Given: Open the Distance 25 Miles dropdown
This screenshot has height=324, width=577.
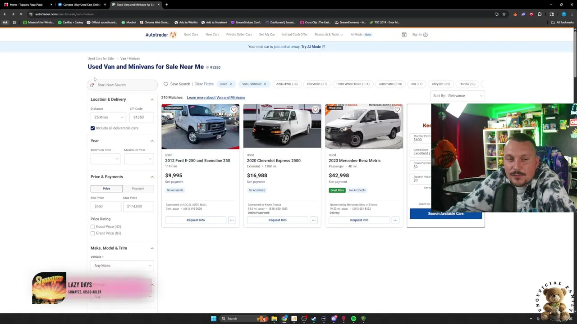Looking at the screenshot, I should click(x=108, y=117).
